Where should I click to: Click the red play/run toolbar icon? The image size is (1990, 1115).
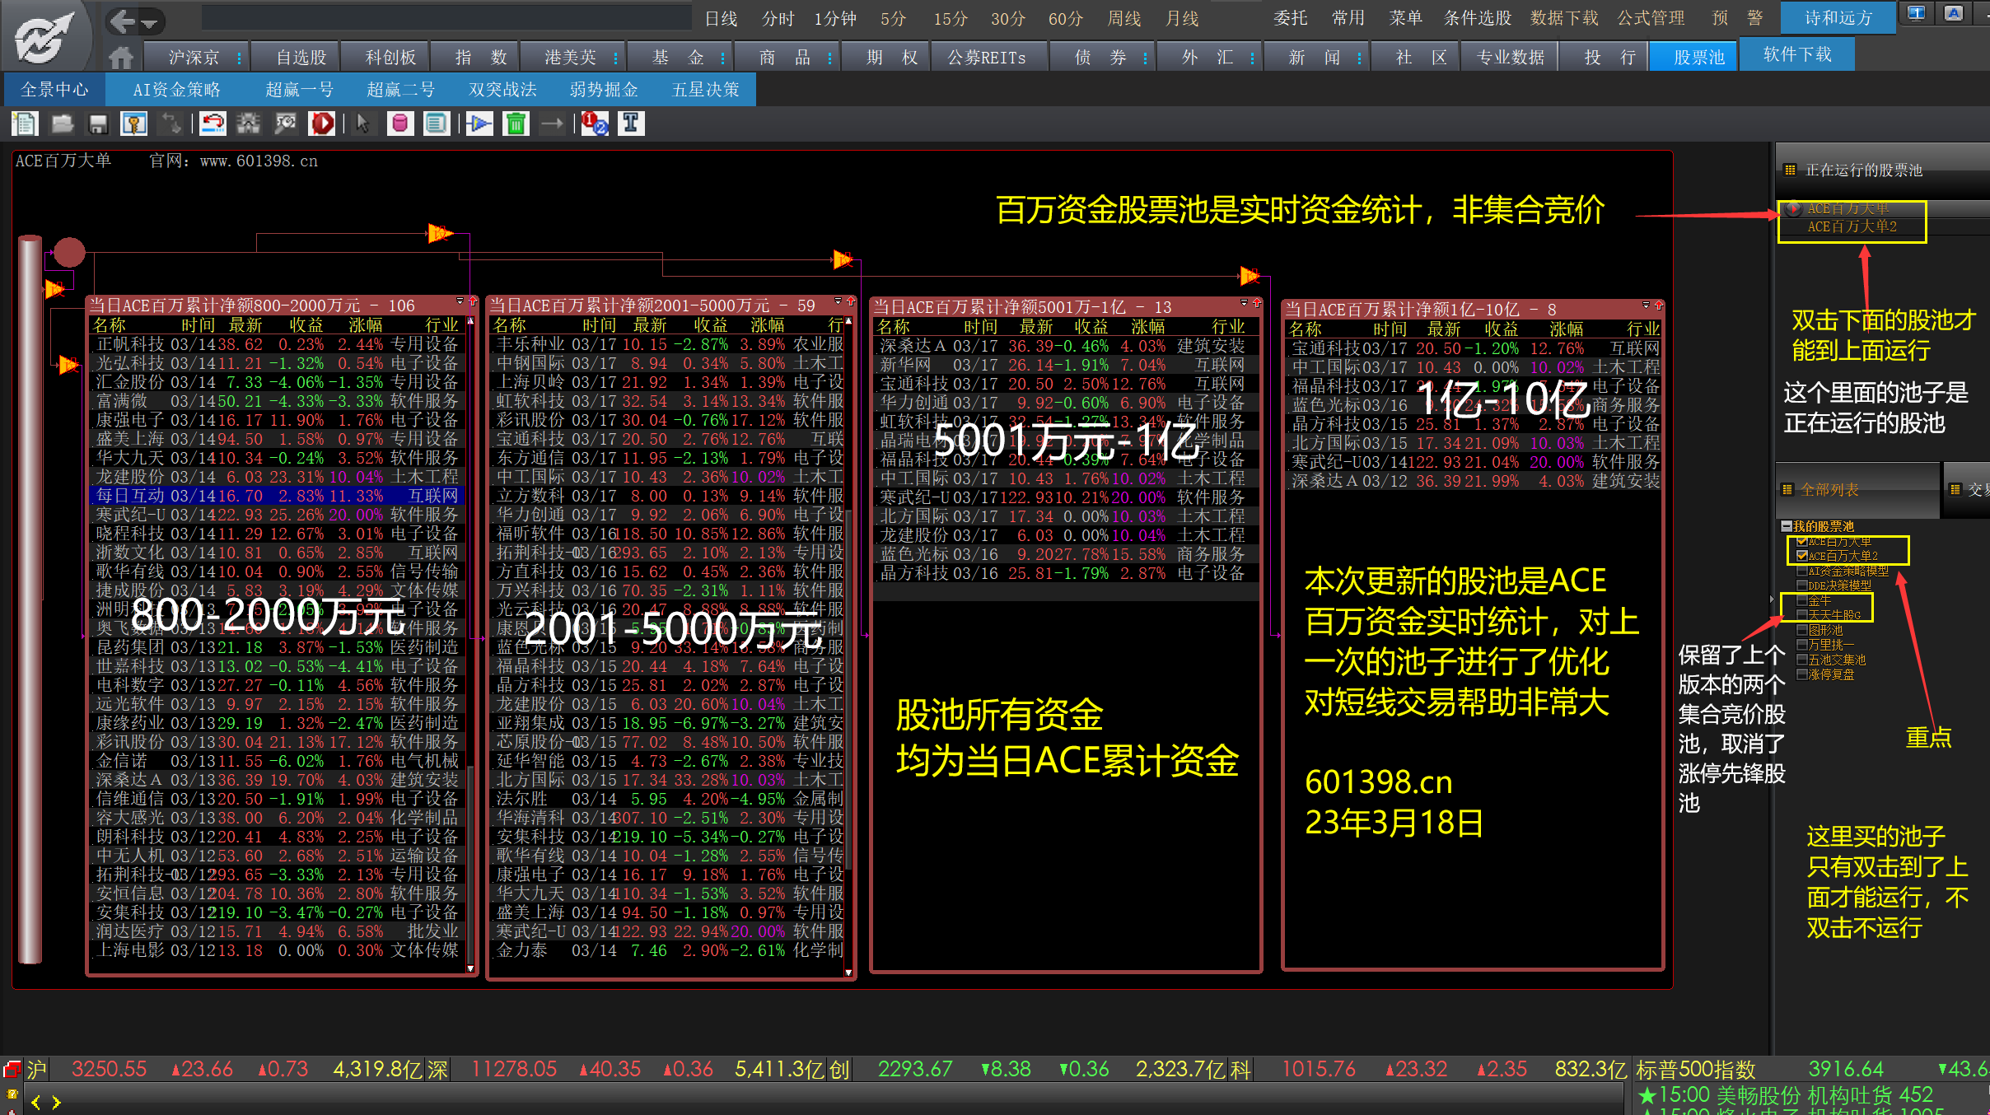click(322, 124)
